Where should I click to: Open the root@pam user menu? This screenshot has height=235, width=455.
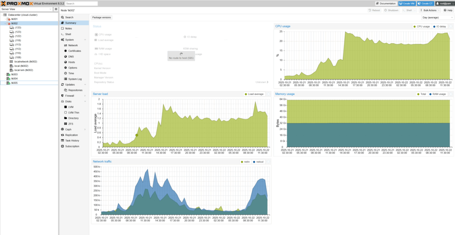click(x=444, y=3)
